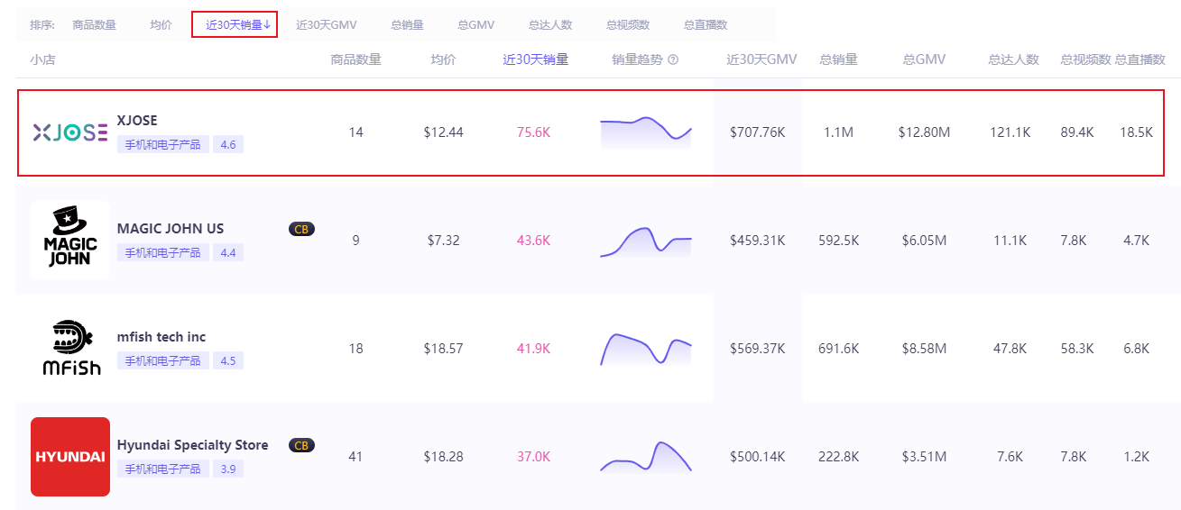Click the MAGIC JOHN hat logo
Viewport: 1181px width, 510px height.
pyautogui.click(x=70, y=241)
